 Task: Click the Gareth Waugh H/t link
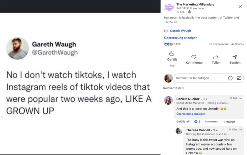[180, 31]
